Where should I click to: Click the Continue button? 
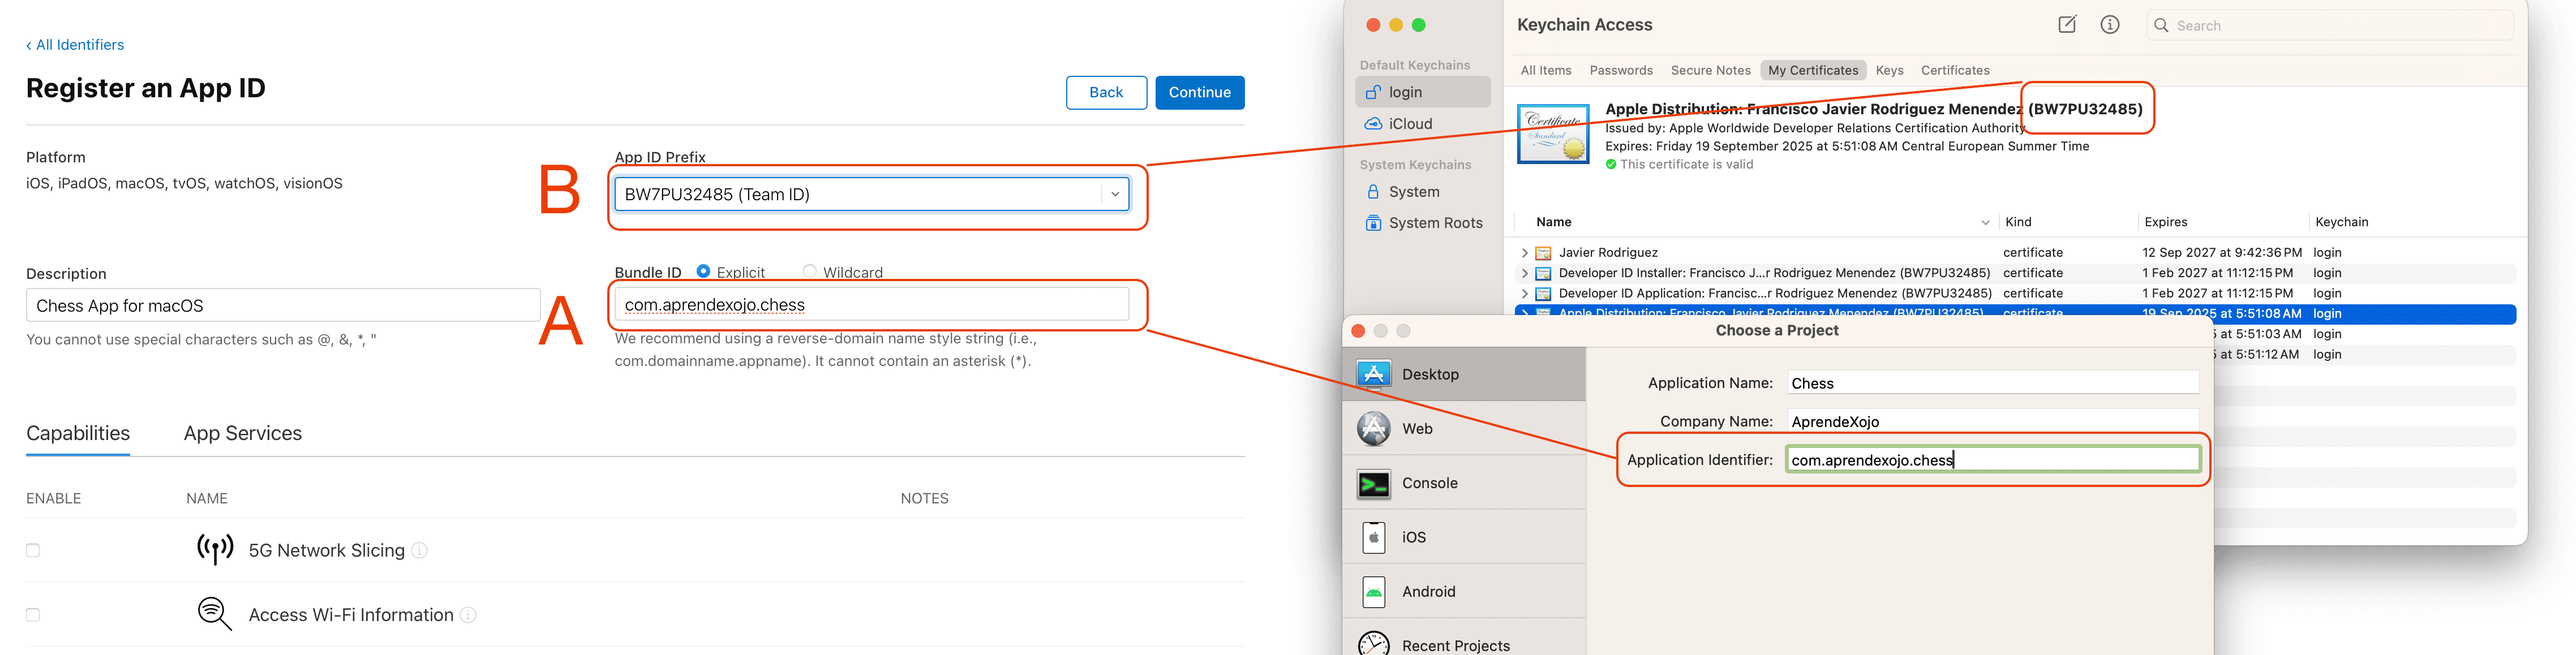[1199, 92]
